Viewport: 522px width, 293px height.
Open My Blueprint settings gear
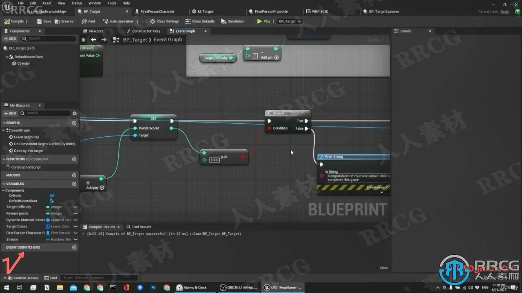click(x=75, y=113)
